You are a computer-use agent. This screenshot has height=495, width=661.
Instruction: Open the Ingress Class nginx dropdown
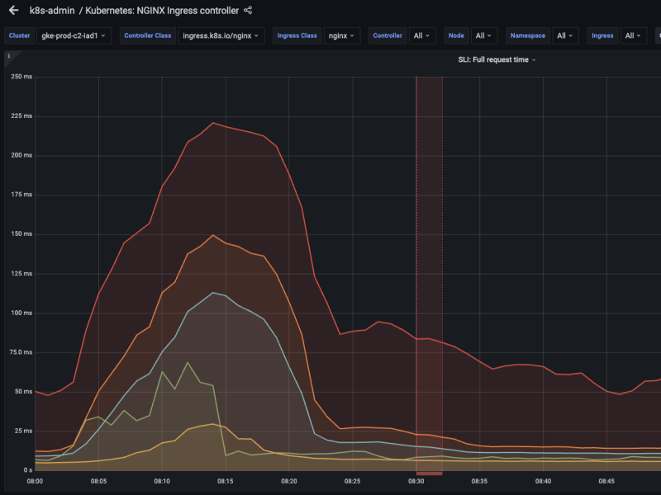pos(341,35)
